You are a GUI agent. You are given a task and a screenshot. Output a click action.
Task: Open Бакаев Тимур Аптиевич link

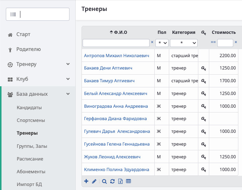(109, 81)
